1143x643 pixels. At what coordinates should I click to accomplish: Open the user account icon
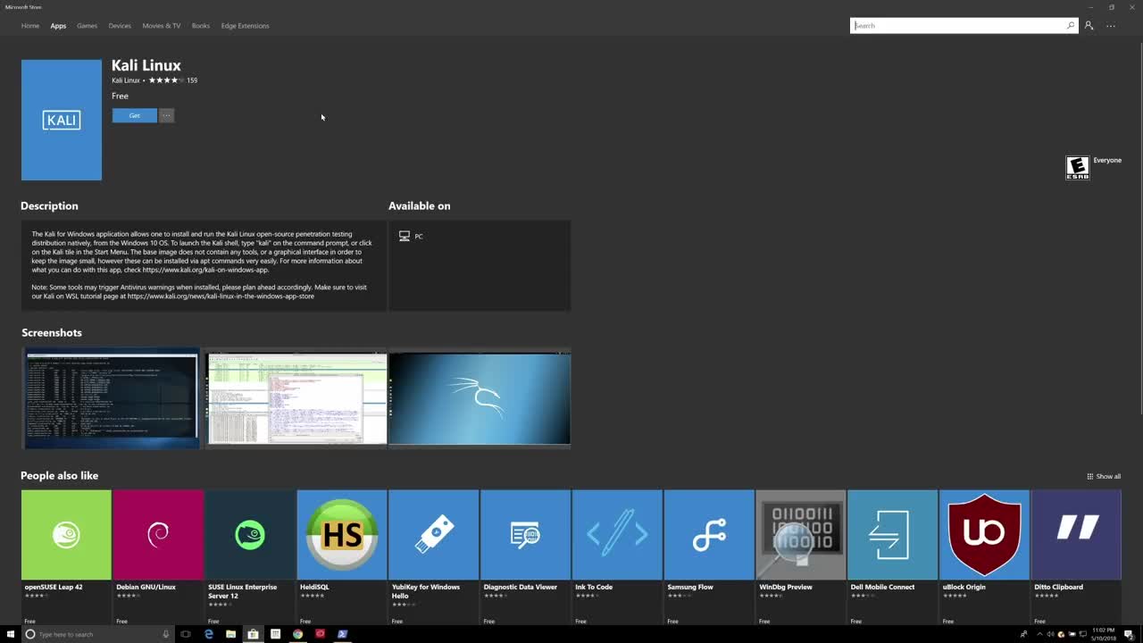(x=1089, y=26)
